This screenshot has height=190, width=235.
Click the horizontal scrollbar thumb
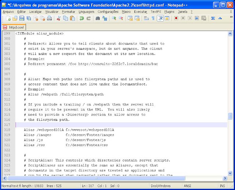coord(96,178)
